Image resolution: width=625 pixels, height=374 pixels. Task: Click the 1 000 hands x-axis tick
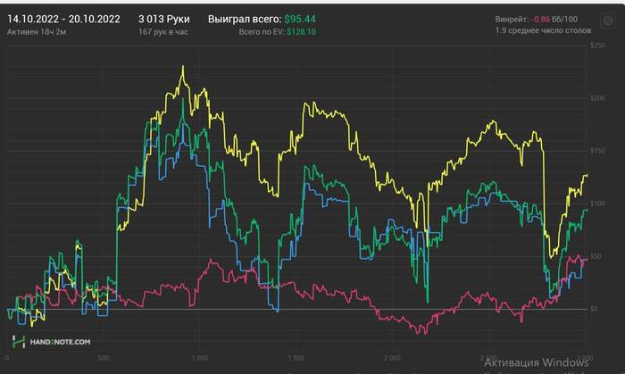coord(200,358)
